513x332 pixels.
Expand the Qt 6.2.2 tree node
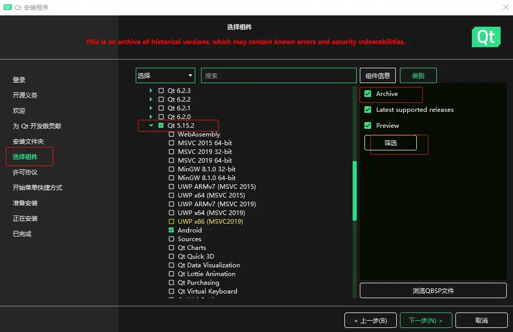click(x=151, y=99)
